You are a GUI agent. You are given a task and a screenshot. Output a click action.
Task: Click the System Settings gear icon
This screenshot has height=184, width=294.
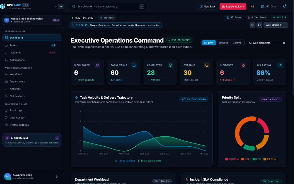[x=6, y=125]
